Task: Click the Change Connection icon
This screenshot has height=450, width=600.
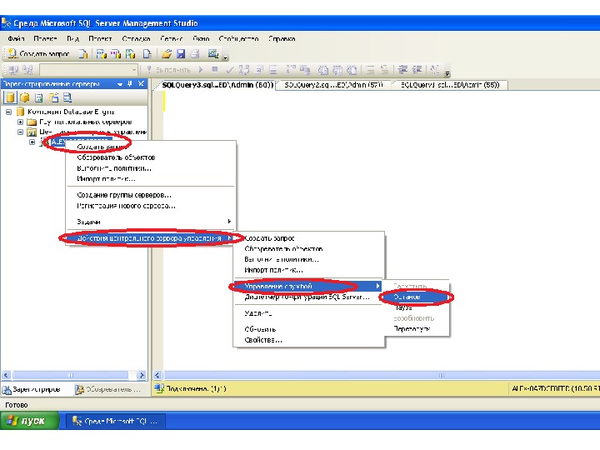Action: (27, 70)
